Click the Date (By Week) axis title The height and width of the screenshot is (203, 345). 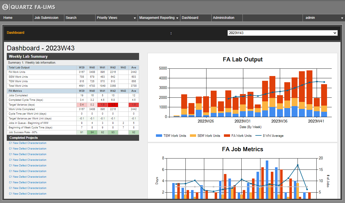(x=251, y=127)
